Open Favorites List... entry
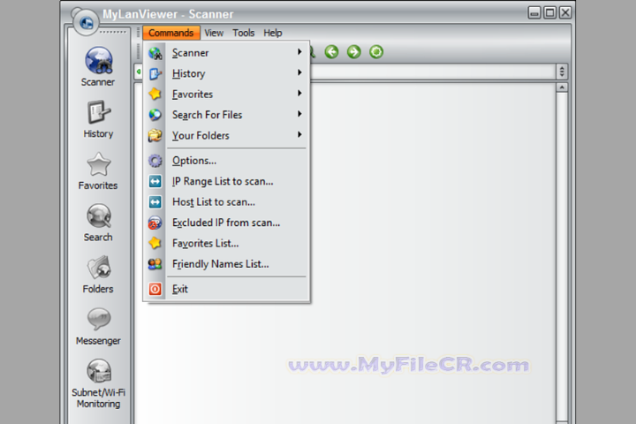This screenshot has width=636, height=424. 205,244
